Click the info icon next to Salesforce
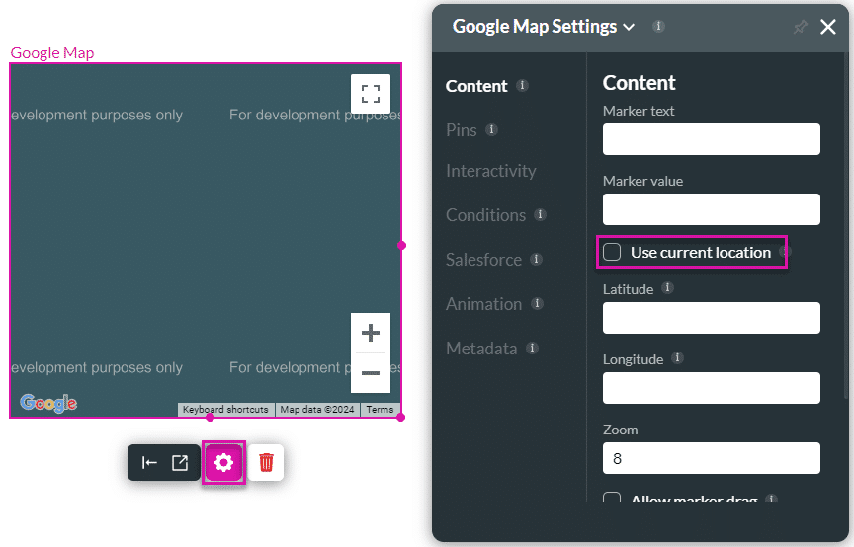Viewport: 854px width, 547px height. [536, 259]
